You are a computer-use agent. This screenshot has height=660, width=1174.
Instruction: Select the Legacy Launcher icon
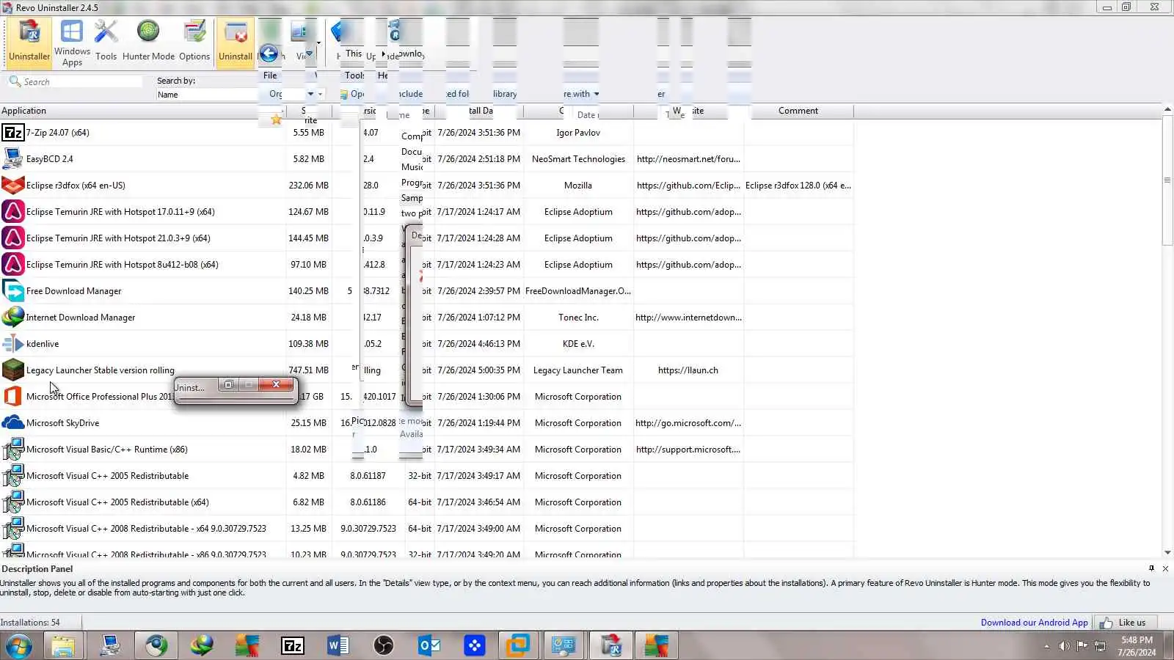point(13,370)
